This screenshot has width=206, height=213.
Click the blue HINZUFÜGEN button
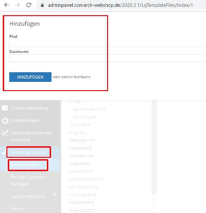click(x=30, y=77)
